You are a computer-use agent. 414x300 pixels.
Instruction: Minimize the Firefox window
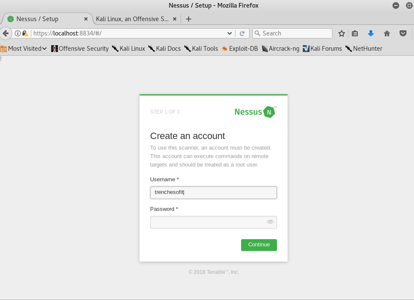pyautogui.click(x=395, y=5)
